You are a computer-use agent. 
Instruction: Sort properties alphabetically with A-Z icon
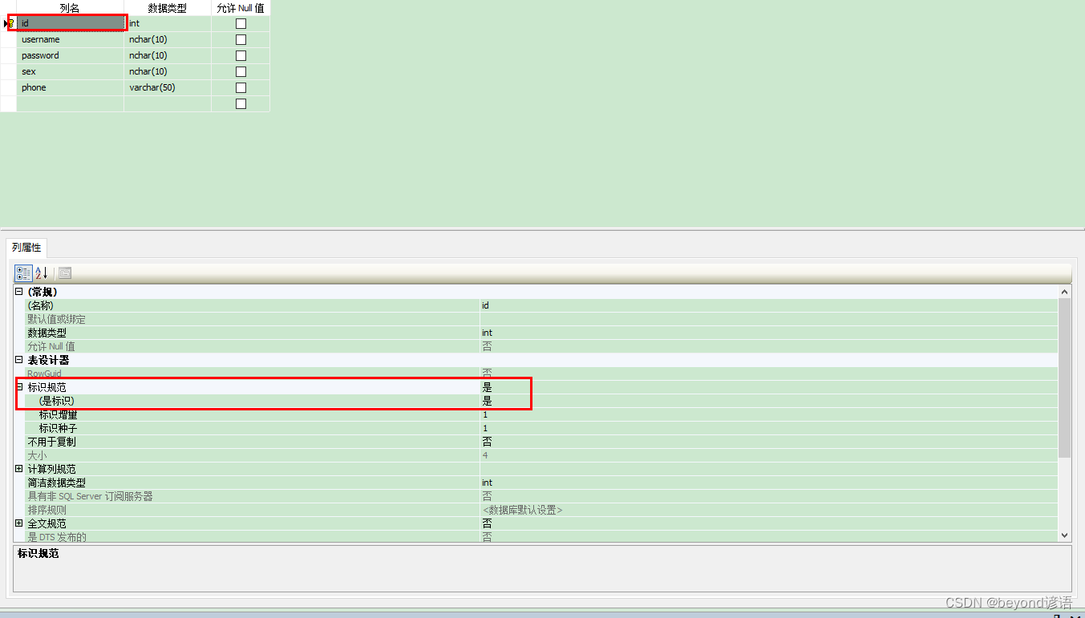tap(42, 273)
